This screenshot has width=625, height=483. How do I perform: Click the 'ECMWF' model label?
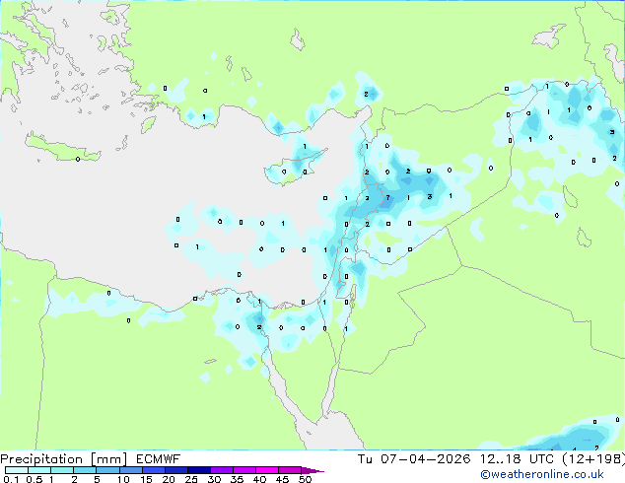159,459
